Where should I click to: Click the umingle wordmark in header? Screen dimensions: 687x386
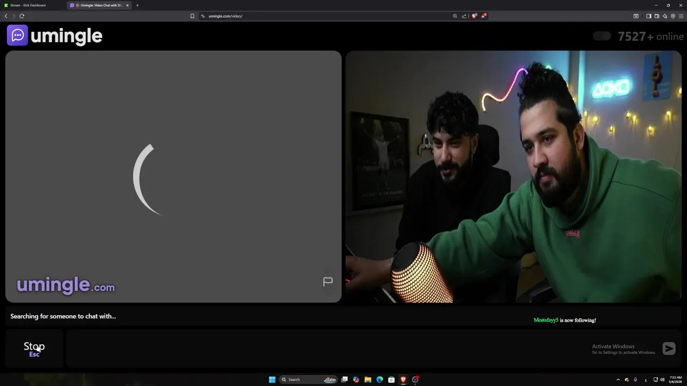(67, 36)
